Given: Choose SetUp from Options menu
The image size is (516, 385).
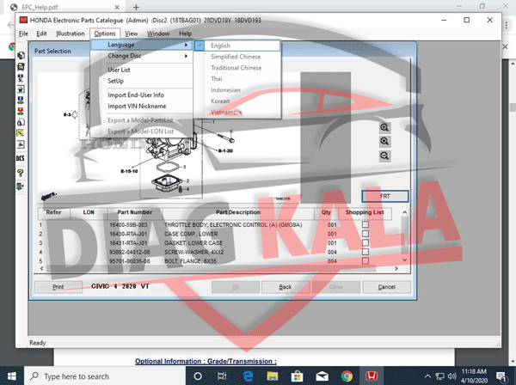Looking at the screenshot, I should pos(142,81).
